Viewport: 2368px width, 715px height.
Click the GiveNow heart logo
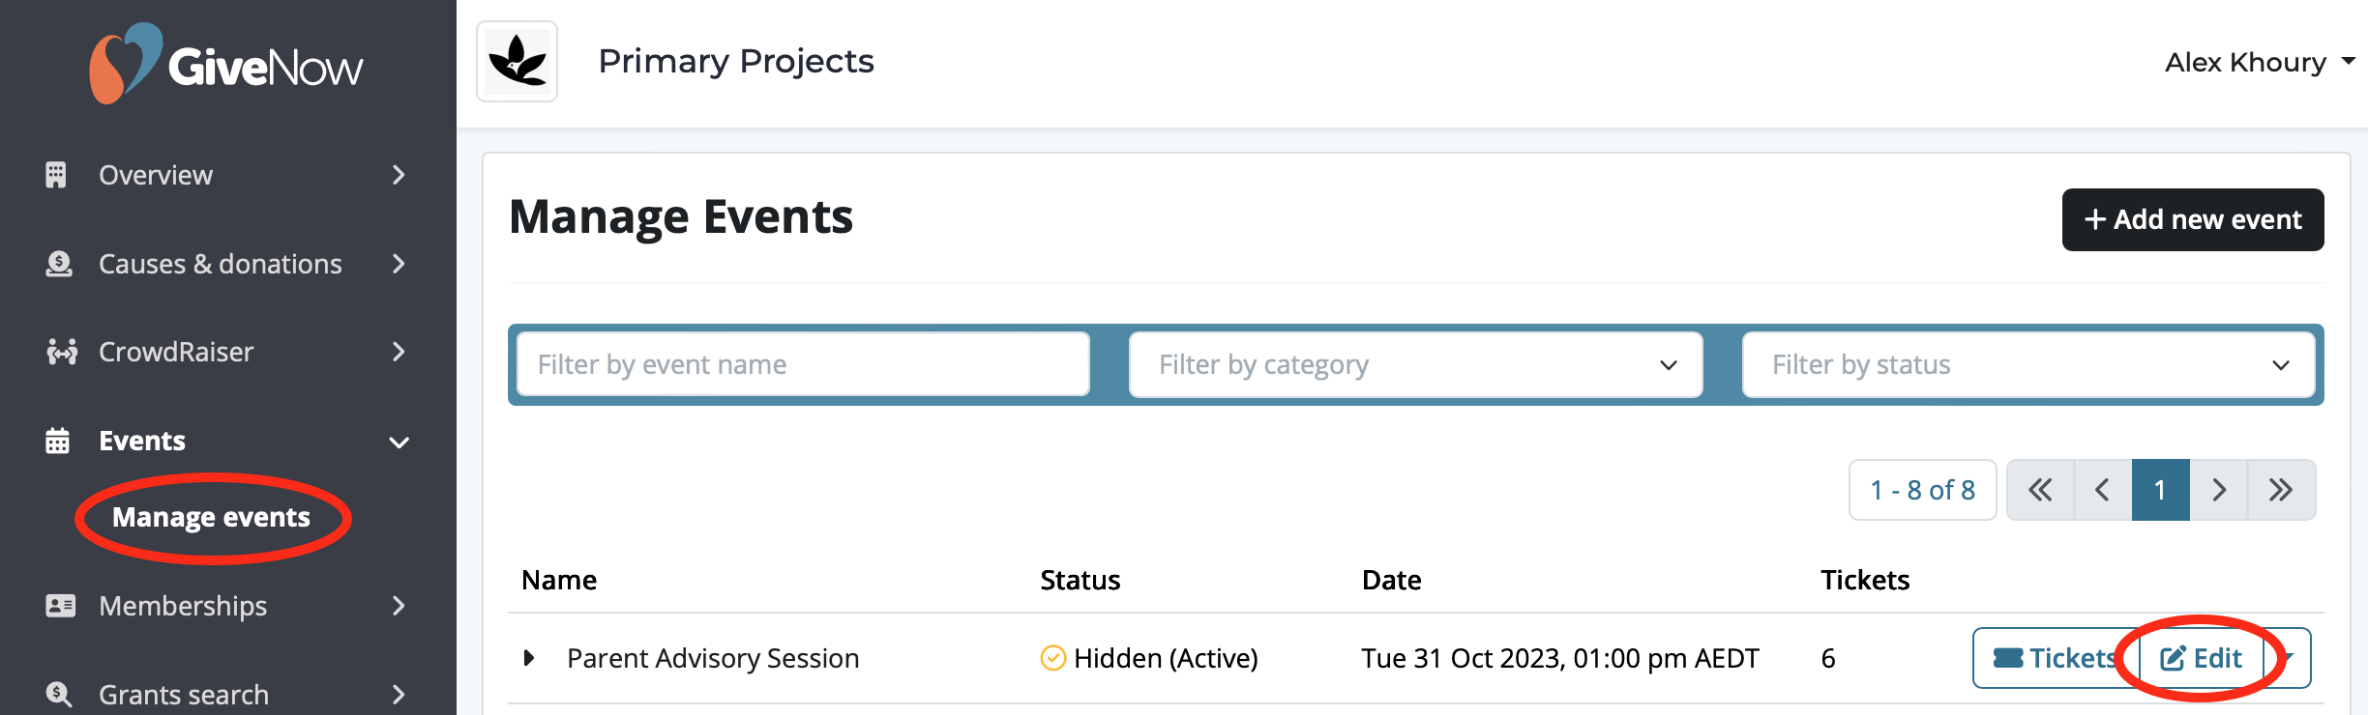coord(126,63)
